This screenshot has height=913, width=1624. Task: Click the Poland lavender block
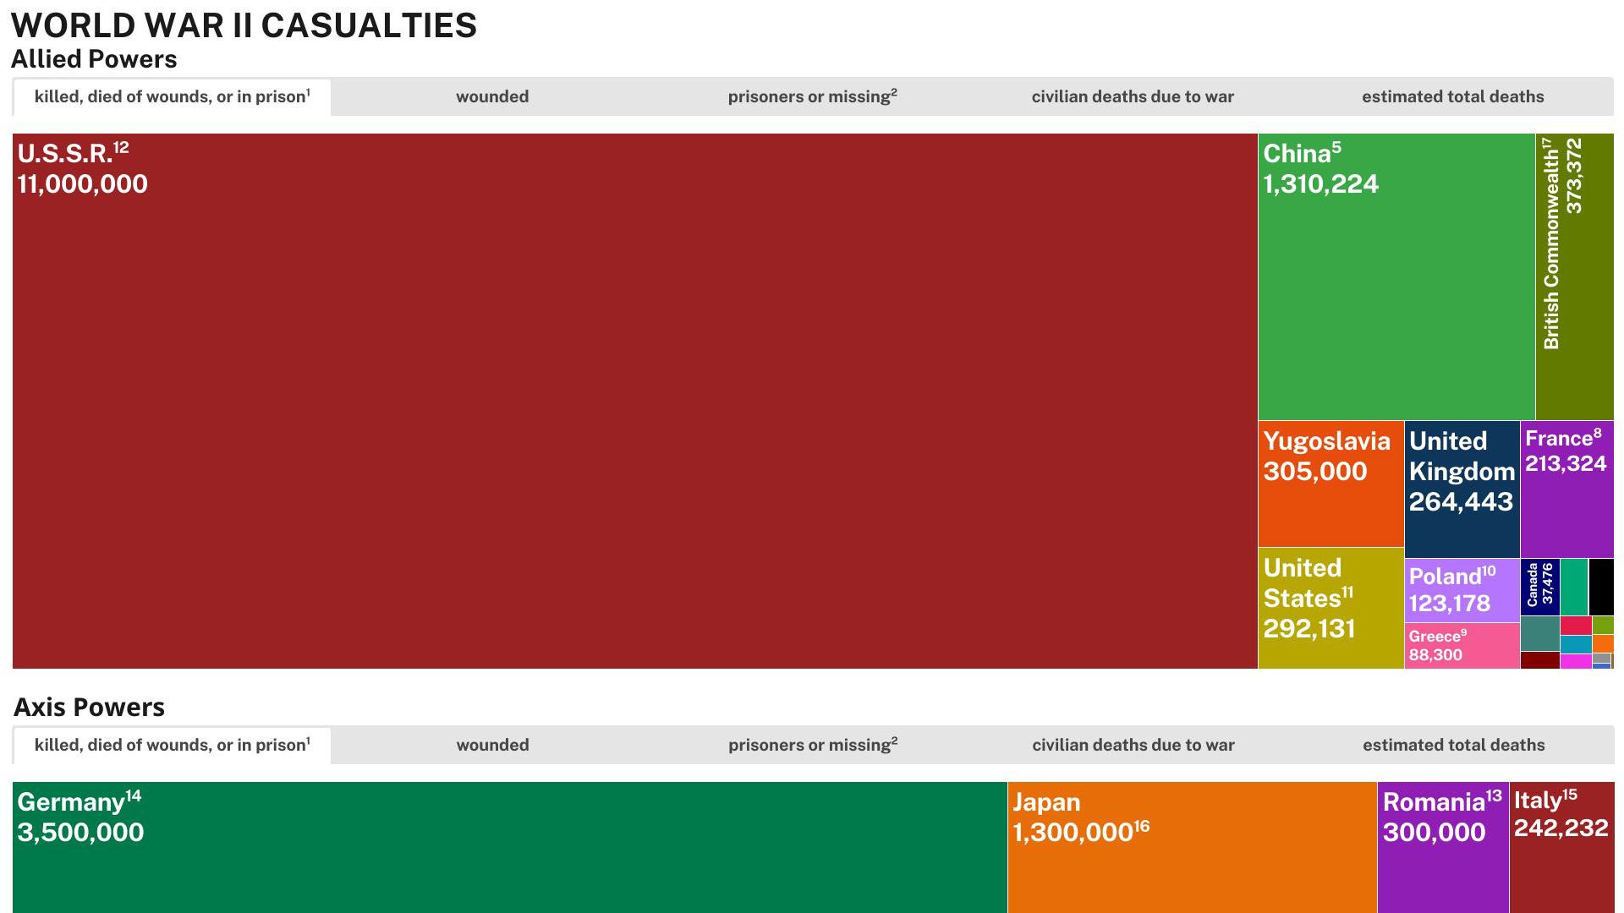(x=1462, y=590)
